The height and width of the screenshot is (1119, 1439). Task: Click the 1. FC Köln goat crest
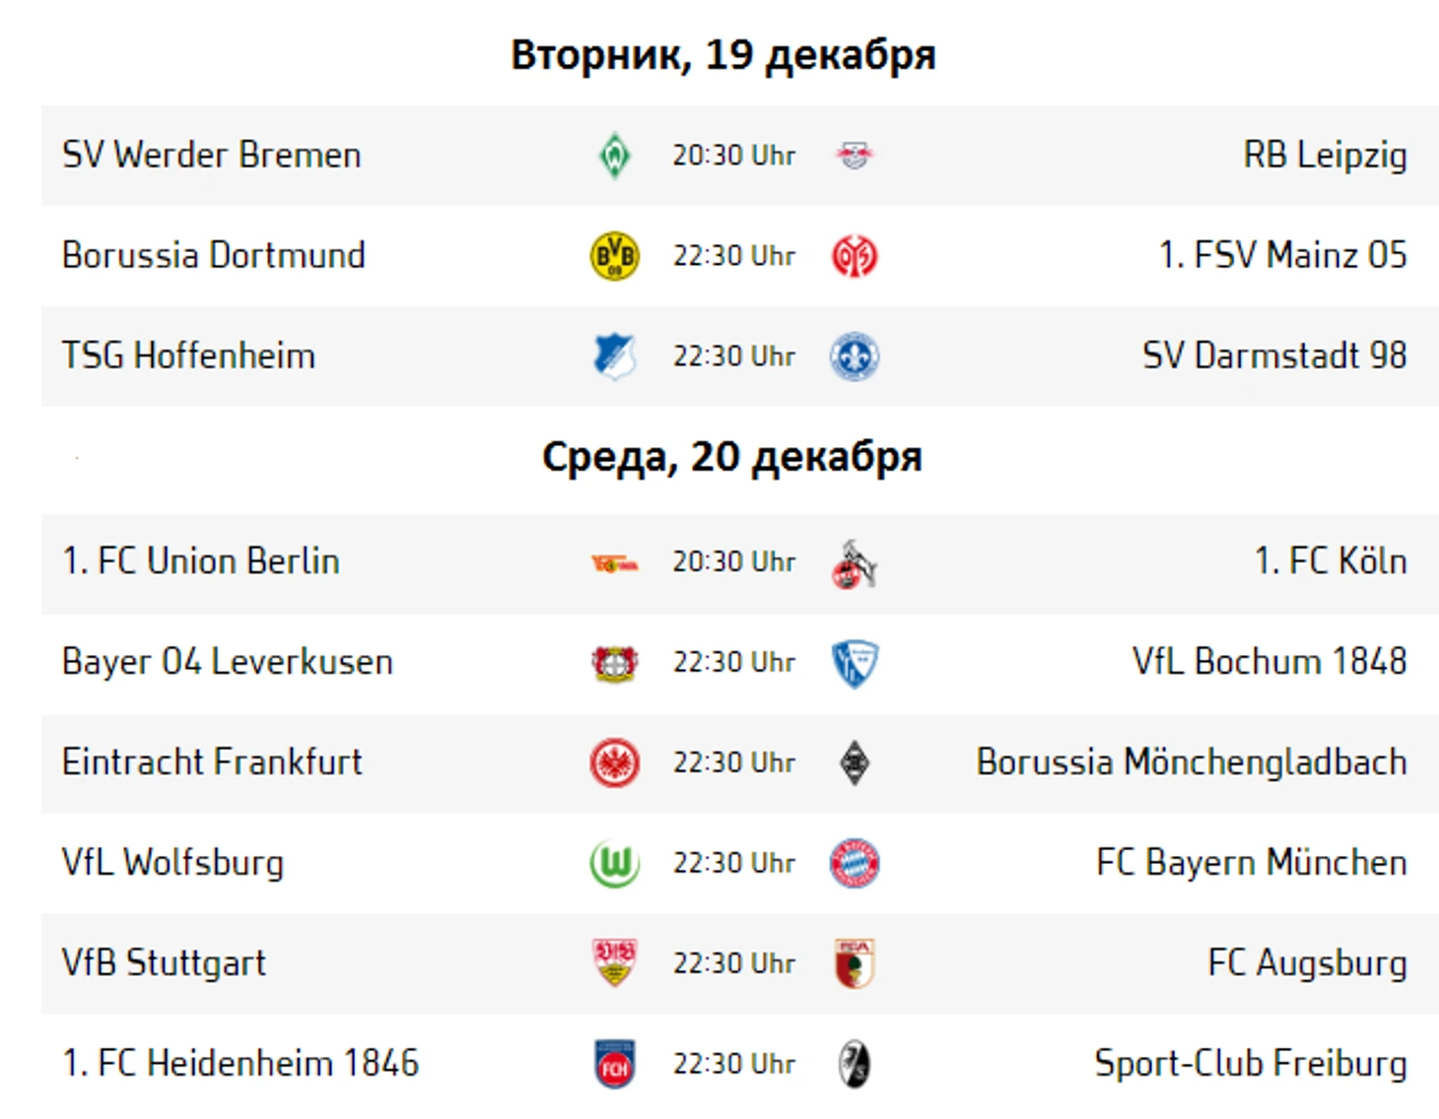coord(855,563)
